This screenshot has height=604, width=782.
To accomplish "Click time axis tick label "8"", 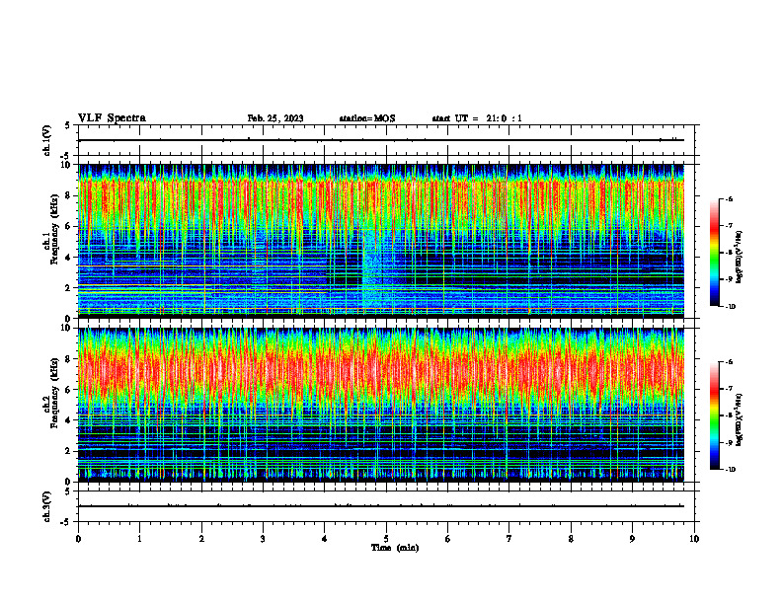I will (x=571, y=539).
